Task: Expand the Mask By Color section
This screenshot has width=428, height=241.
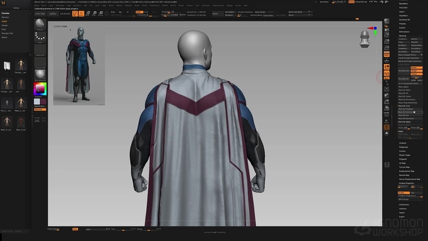Action: [404, 106]
